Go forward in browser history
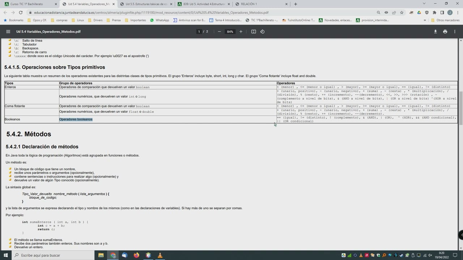 click(13, 12)
